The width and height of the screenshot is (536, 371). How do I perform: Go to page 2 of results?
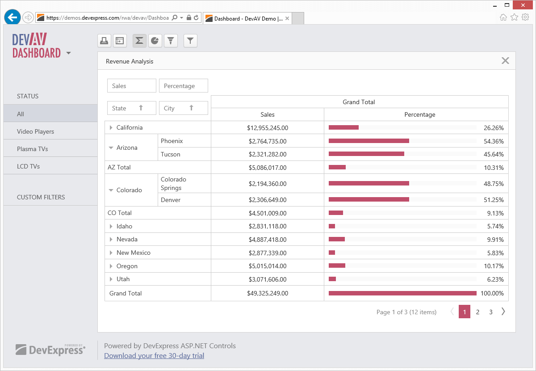point(477,312)
